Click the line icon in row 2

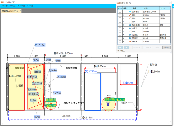(x=130, y=18)
